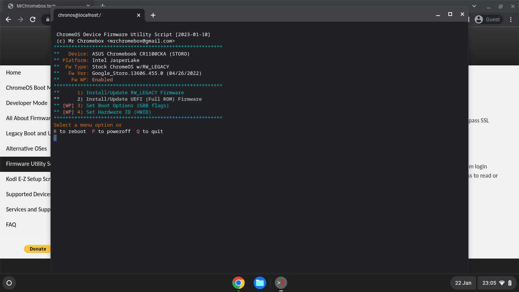View site info via the padlock icon
Image resolution: width=519 pixels, height=292 pixels.
[x=47, y=19]
